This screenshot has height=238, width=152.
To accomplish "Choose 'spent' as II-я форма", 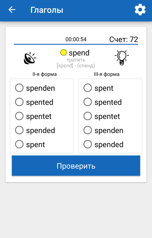I will point(30,144).
